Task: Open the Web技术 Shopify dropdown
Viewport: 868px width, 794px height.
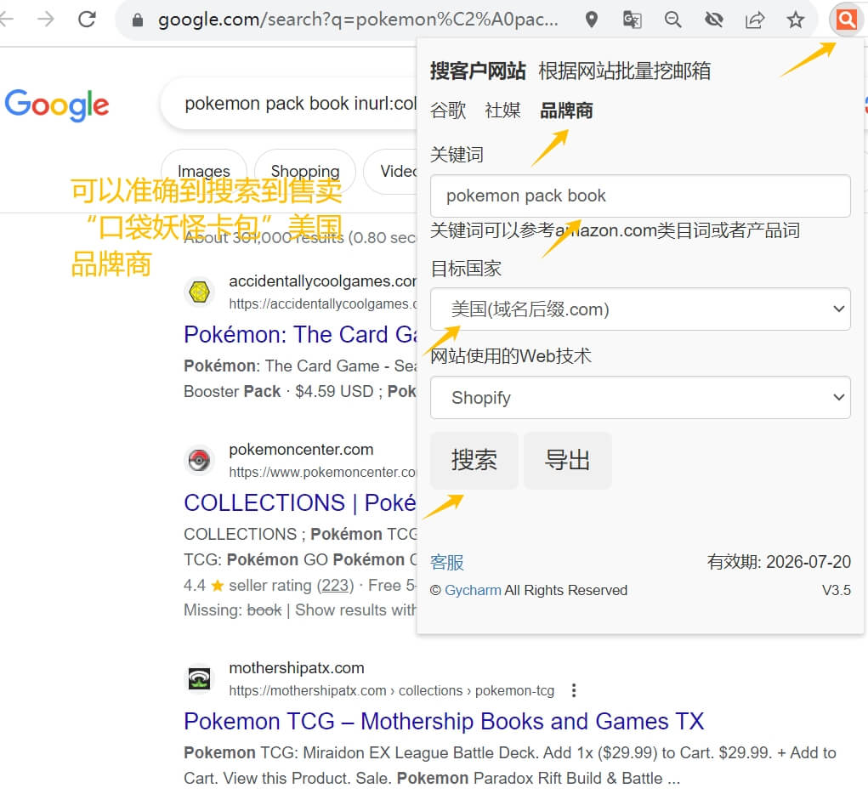Action: pos(640,398)
